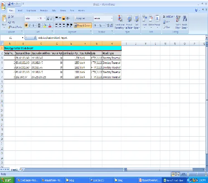Switch to the View tab

click(x=72, y=10)
